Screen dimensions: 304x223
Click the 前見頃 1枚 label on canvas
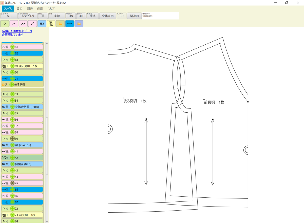coord(214,102)
